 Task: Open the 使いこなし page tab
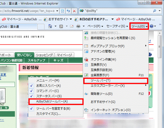tap(24, 55)
